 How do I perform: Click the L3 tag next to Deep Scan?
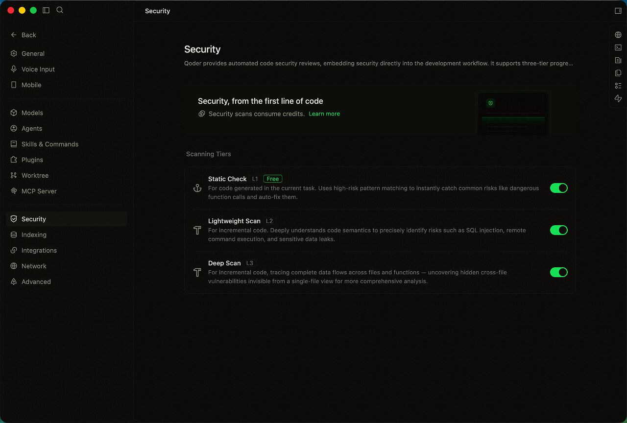[250, 263]
